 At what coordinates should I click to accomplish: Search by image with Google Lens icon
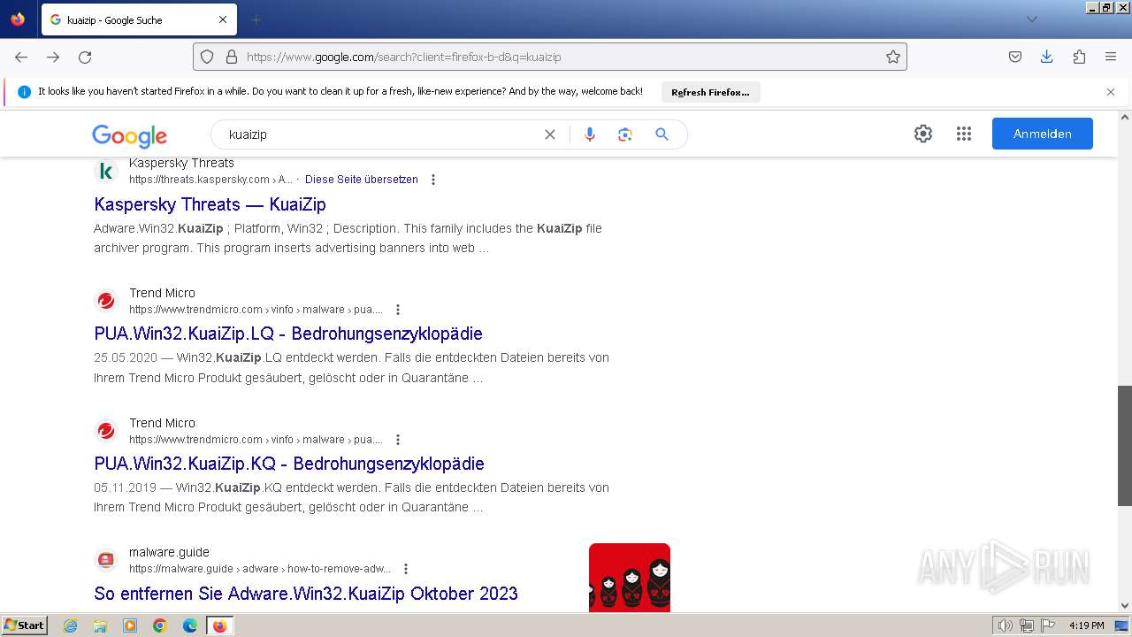625,134
